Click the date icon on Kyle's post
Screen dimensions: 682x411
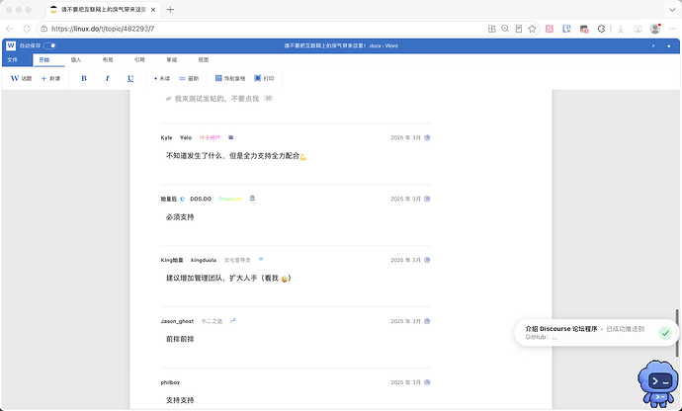pyautogui.click(x=427, y=137)
